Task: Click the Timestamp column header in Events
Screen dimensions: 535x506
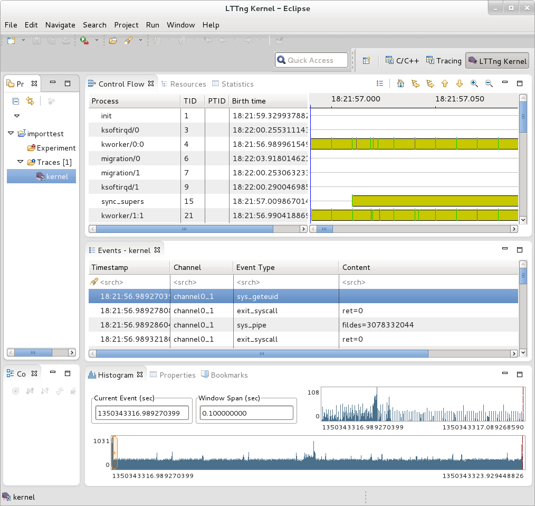Action: pos(110,267)
